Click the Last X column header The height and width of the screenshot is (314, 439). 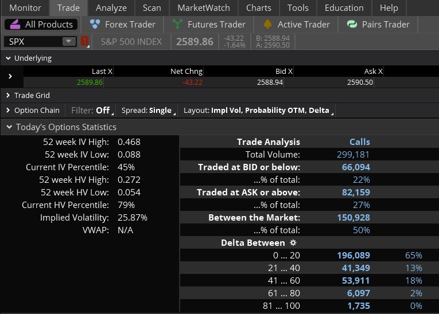coord(102,71)
